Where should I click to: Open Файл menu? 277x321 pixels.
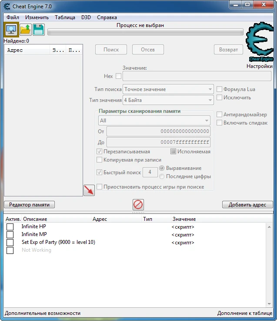13,17
